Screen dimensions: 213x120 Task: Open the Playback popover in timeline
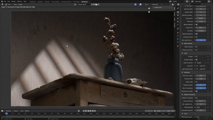9,111
